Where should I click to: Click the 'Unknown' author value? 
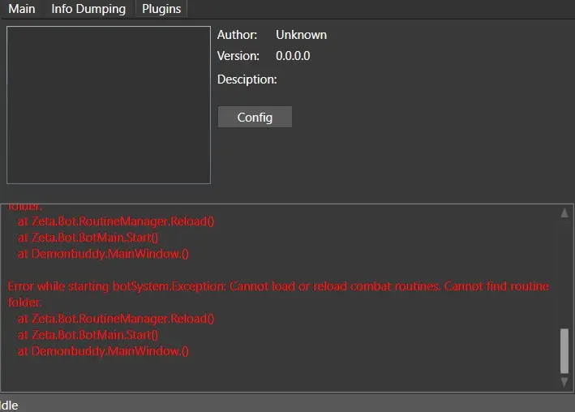tap(301, 35)
